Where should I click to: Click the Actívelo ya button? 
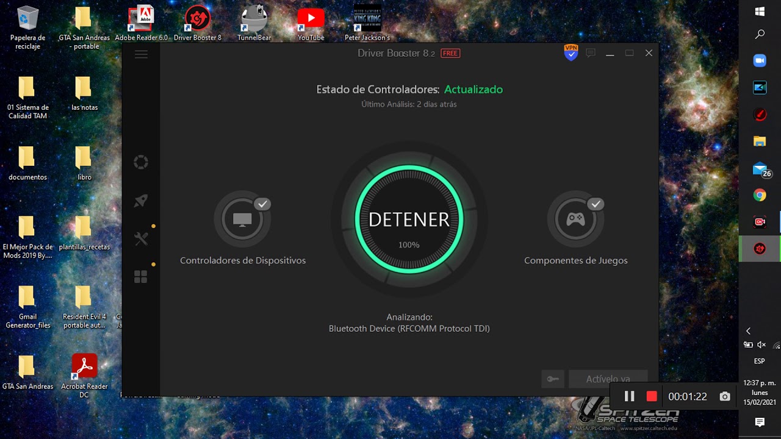[x=608, y=379]
